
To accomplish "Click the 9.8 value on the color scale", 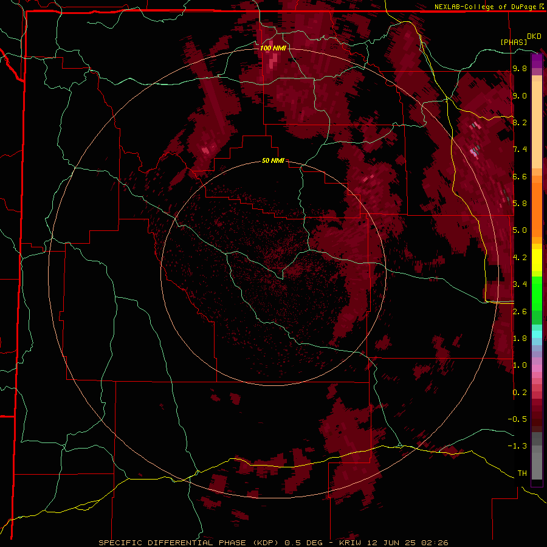I will click(x=520, y=68).
